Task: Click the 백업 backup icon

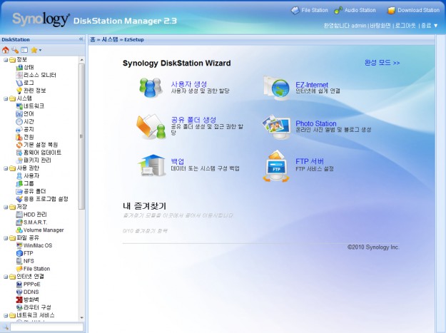Action: 151,165
